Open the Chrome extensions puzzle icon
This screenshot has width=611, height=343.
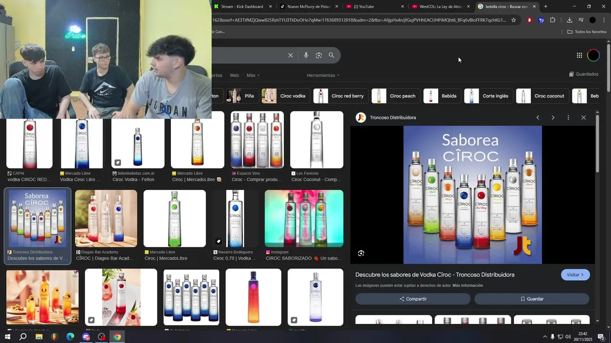[553, 20]
